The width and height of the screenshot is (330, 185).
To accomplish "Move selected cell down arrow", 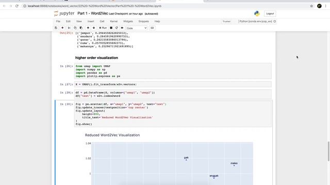I will click(94, 28).
